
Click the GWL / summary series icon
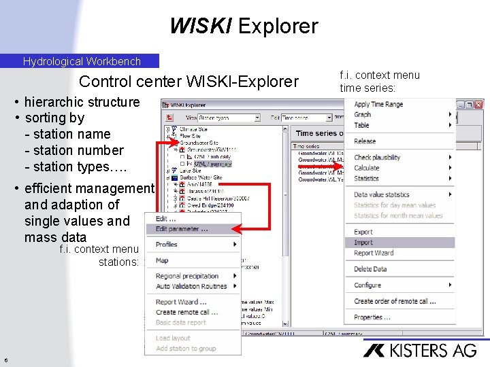(x=189, y=164)
